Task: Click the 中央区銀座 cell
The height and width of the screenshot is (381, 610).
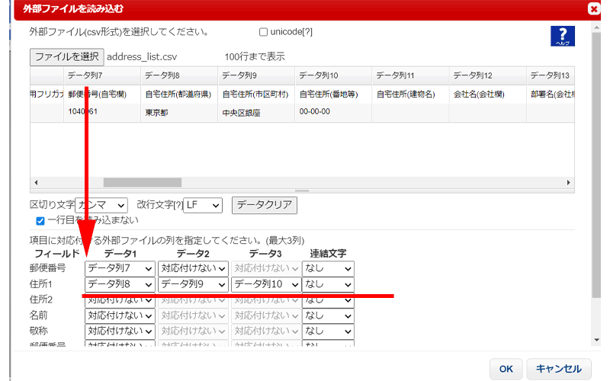Action: click(256, 113)
